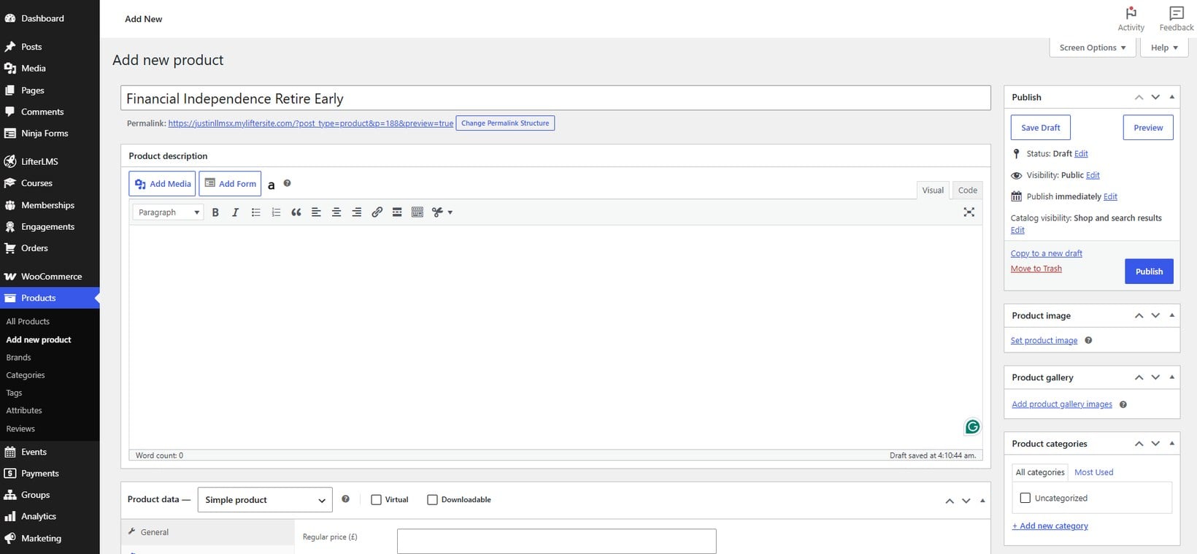Click the Amazon 'a' icon in editor
The height and width of the screenshot is (554, 1197).
[272, 185]
